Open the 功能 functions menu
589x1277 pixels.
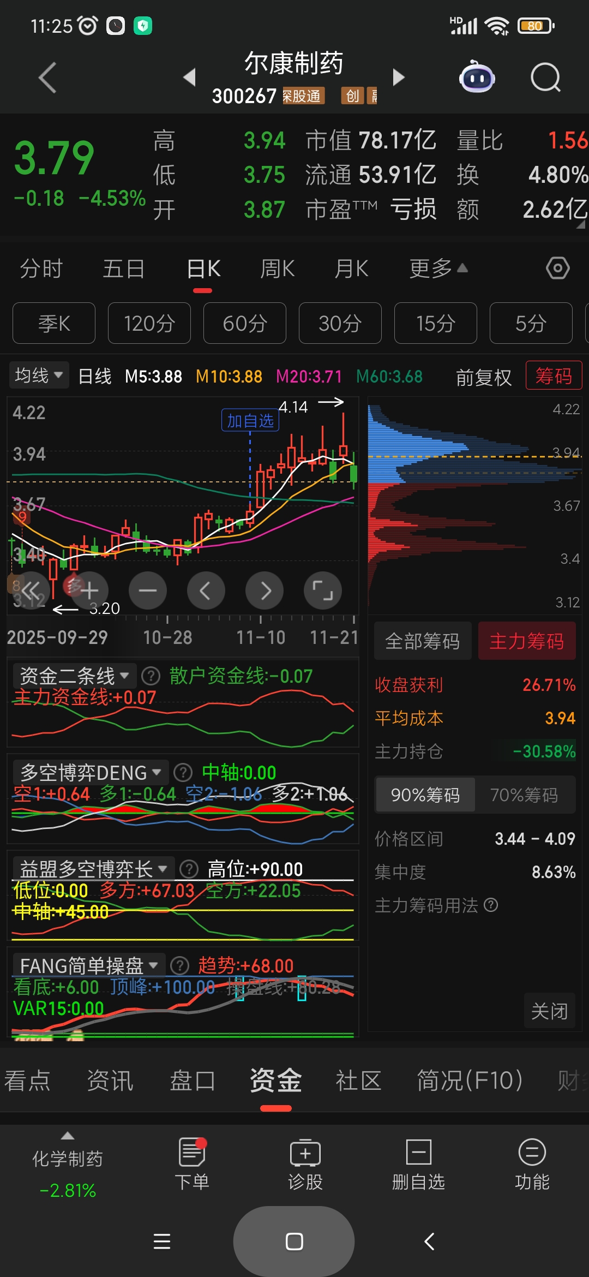point(532,1164)
